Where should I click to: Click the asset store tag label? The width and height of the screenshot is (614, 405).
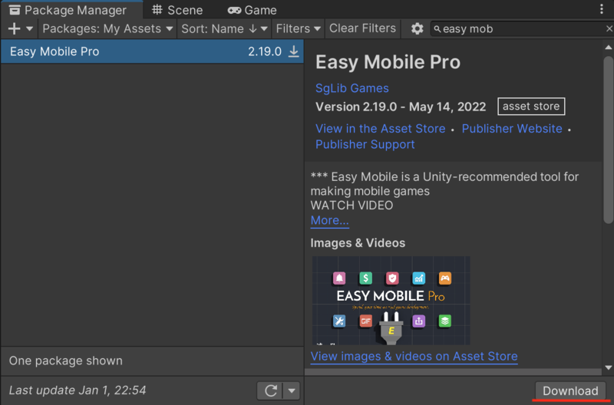(x=531, y=106)
